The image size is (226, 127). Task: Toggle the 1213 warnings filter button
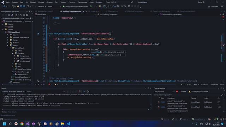click(x=198, y=92)
